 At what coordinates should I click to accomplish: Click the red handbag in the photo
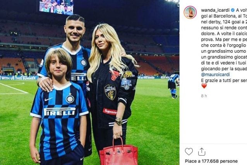click(x=118, y=152)
